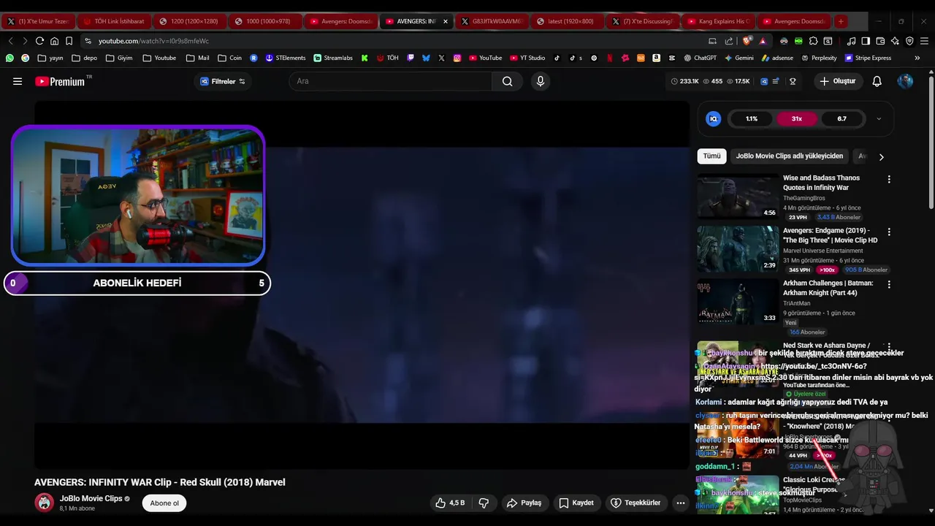The width and height of the screenshot is (935, 526).
Task: Open the depo bookmarks folder
Action: point(84,58)
